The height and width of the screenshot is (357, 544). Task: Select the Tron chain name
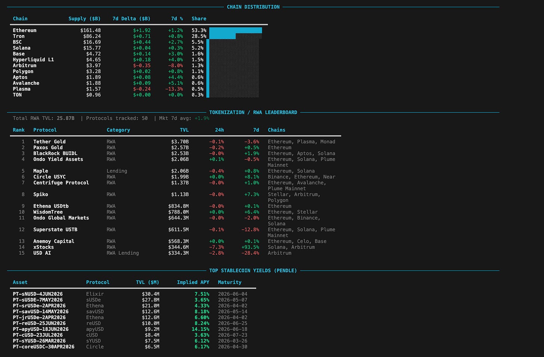click(19, 36)
